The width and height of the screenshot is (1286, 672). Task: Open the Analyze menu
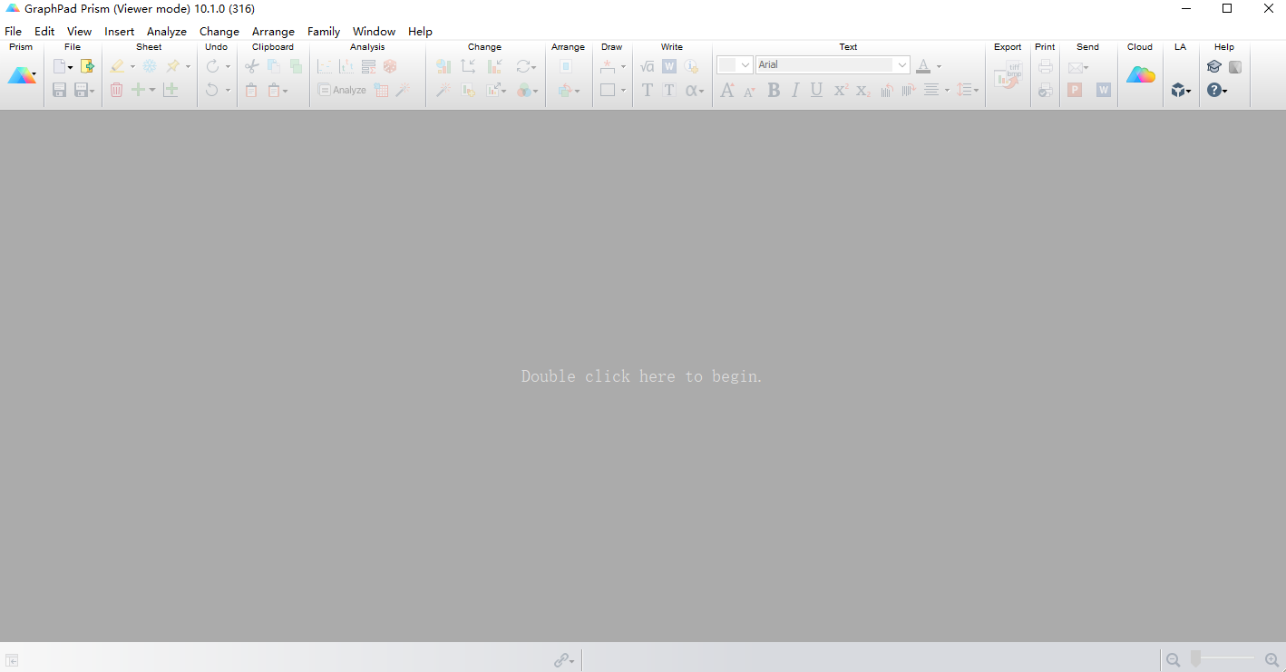click(x=167, y=31)
